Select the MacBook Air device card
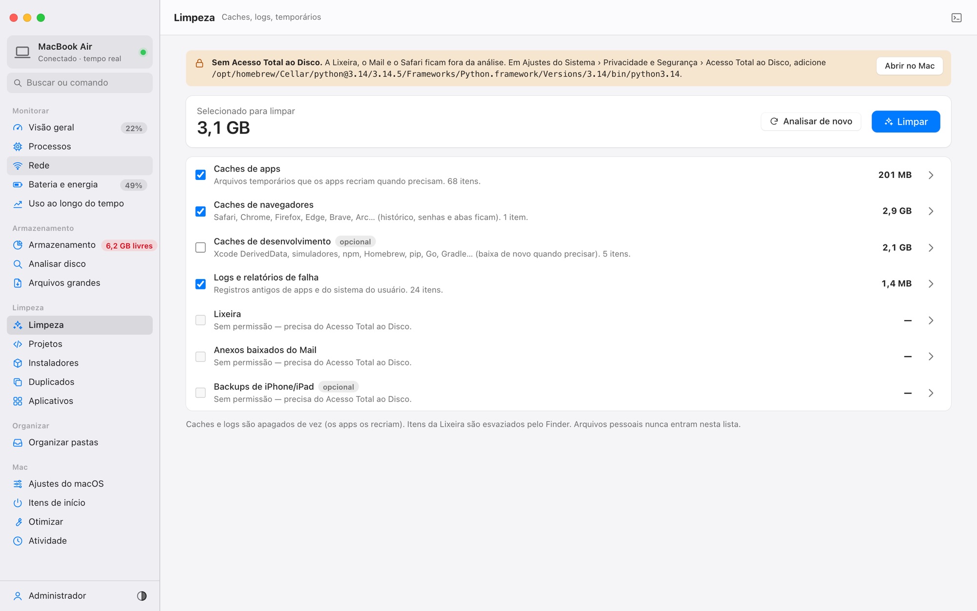 click(80, 52)
